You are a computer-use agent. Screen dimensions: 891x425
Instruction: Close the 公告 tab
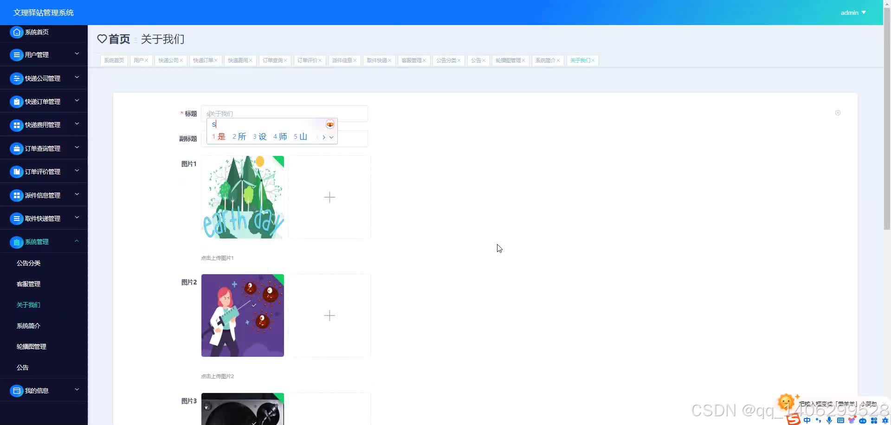click(484, 60)
